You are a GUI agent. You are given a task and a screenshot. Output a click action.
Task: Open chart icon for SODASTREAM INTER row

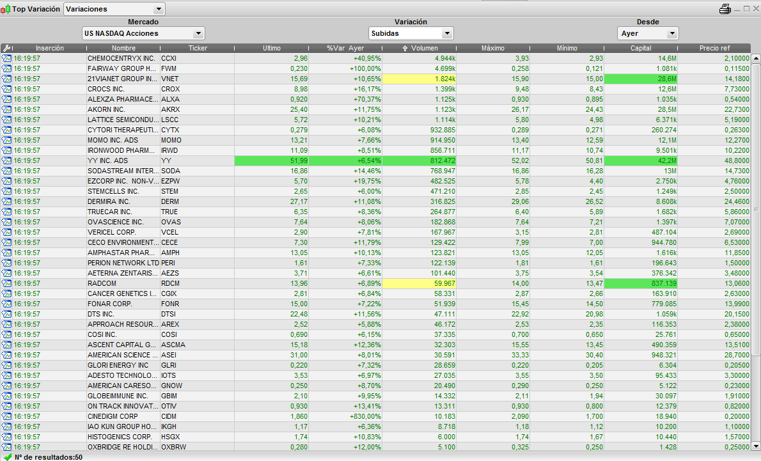(x=7, y=171)
